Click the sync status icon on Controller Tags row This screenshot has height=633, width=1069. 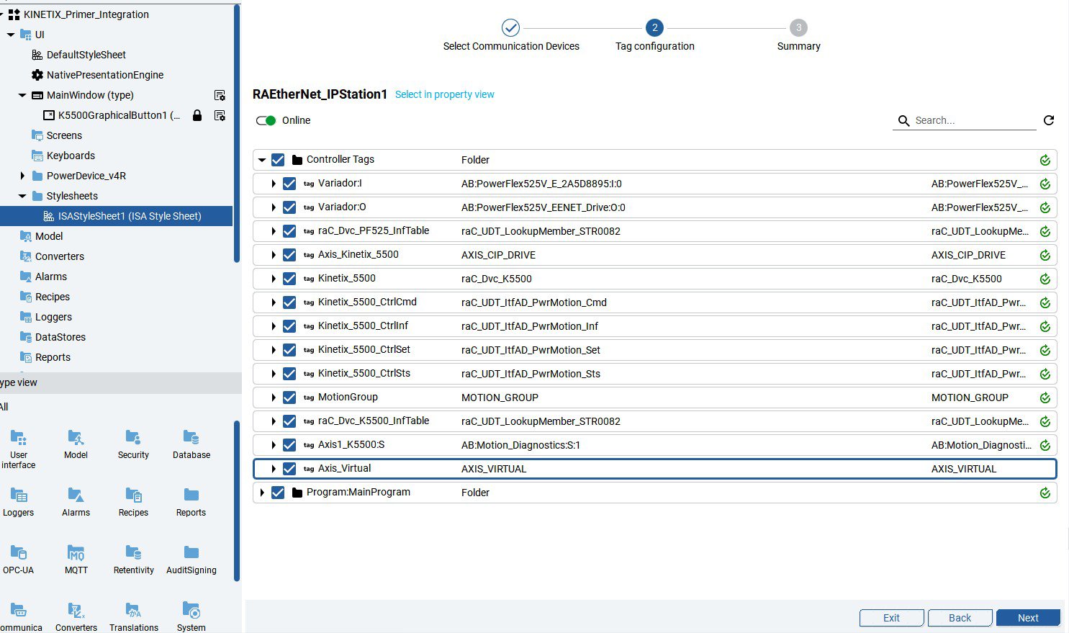click(1045, 160)
